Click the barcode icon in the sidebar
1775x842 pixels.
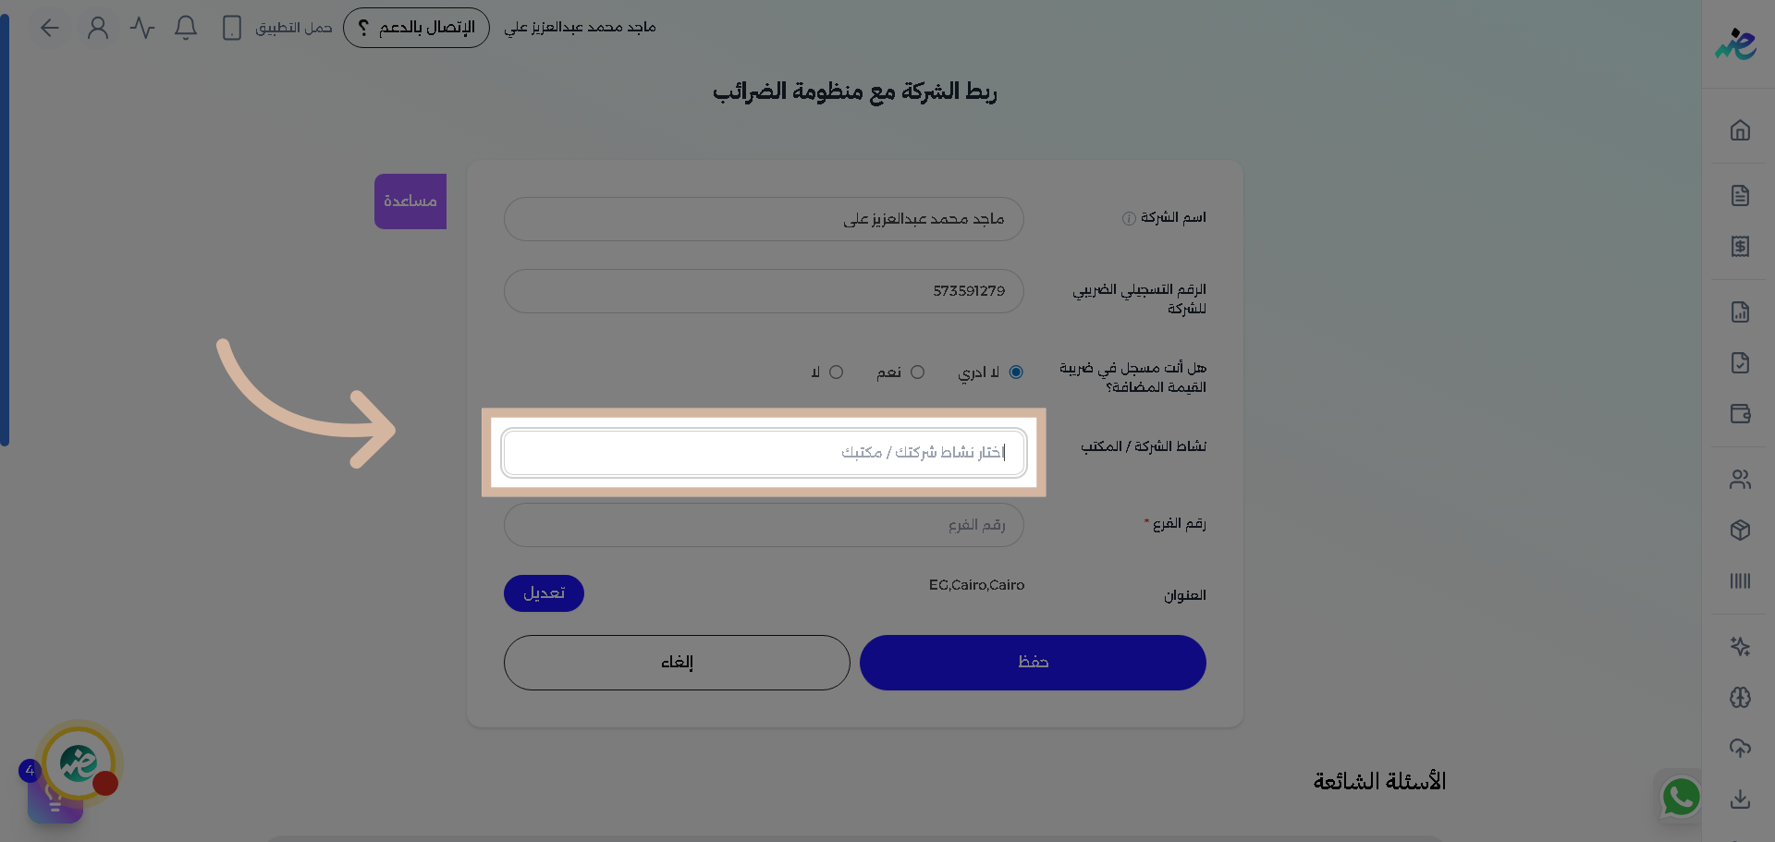[x=1741, y=581]
